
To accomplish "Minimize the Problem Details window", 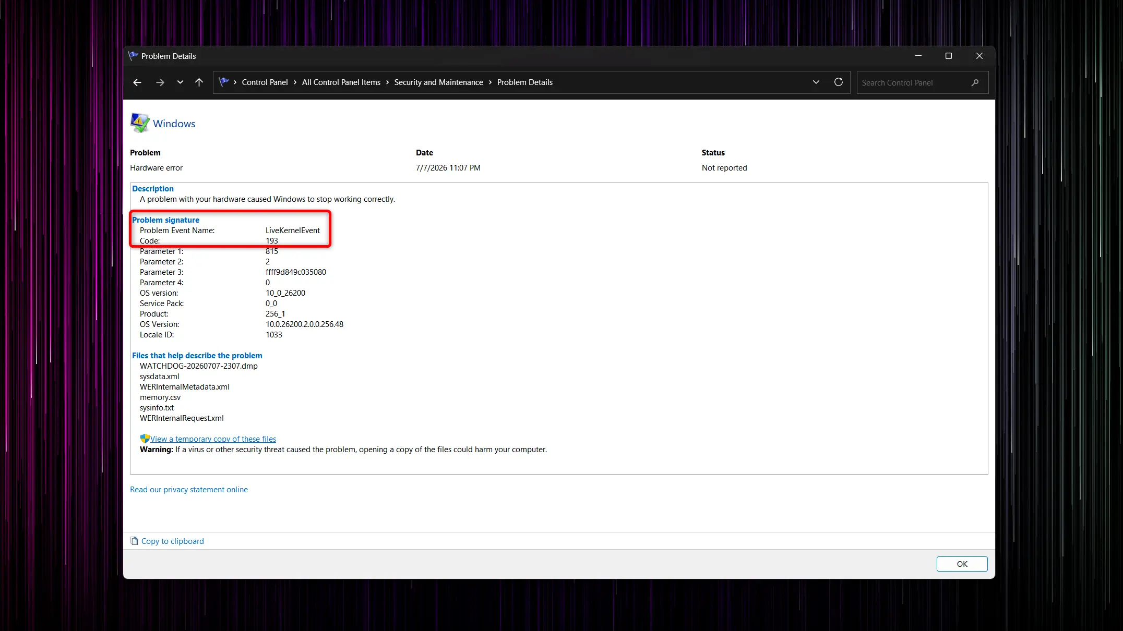I will [x=918, y=56].
